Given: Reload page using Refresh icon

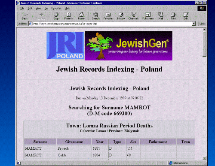Looking at the screenshot, I should pyautogui.click(x=69, y=15).
